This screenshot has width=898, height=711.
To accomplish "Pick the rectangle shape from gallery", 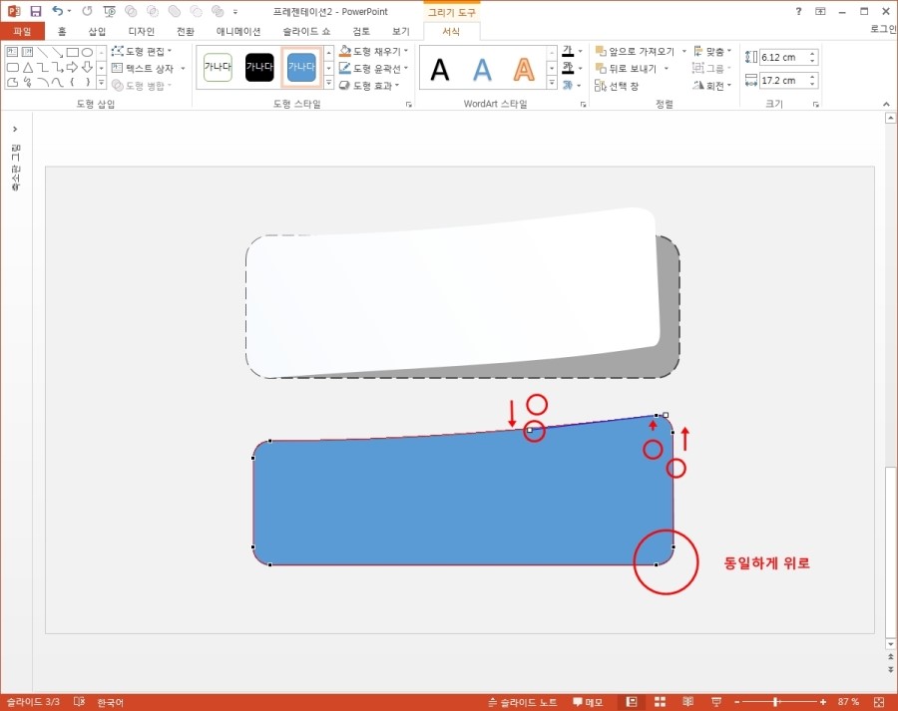I will (x=72, y=52).
